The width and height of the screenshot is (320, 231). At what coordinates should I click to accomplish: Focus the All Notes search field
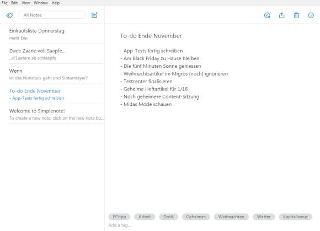(52, 15)
